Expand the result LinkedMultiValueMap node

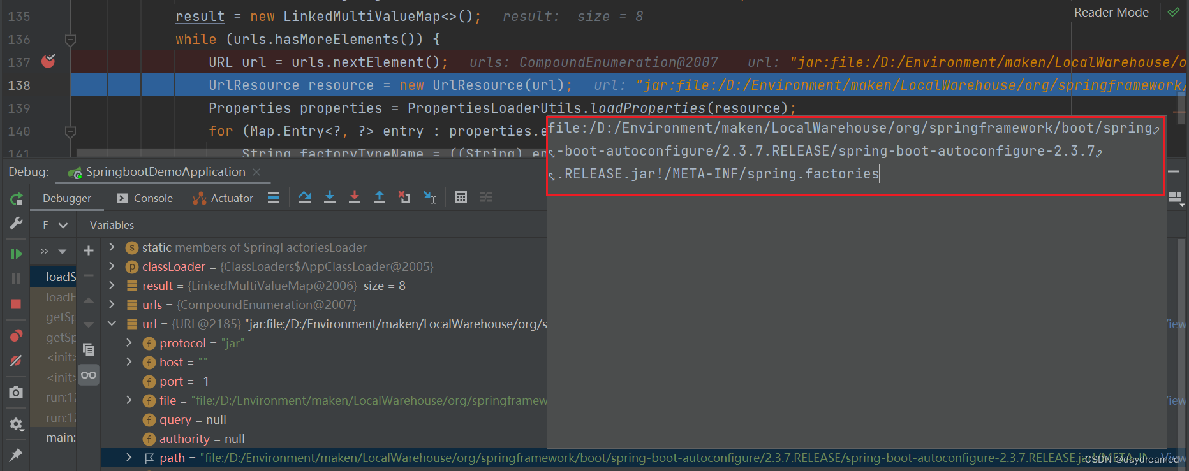coord(112,286)
